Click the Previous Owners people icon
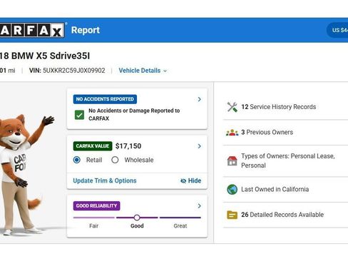The image size is (348, 261). tap(232, 133)
